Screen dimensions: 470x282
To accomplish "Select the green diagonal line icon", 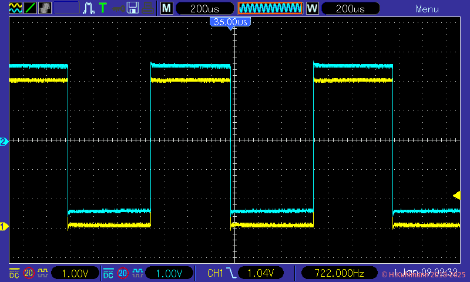I will 29,8.
